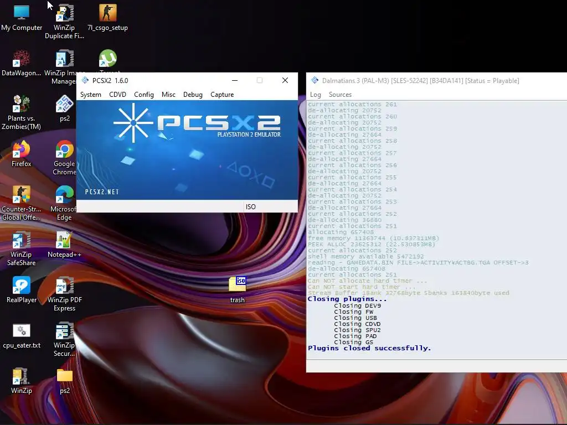Click the 'Closing DEV9' log entry

(357, 305)
